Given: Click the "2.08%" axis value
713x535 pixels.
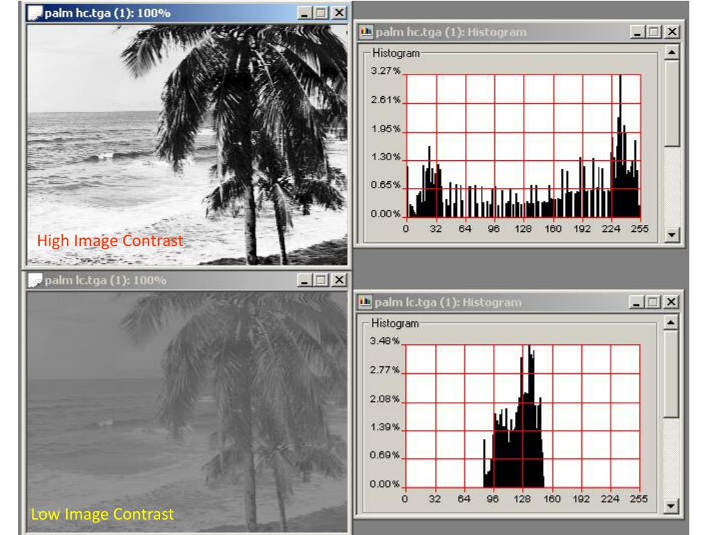Looking at the screenshot, I should pyautogui.click(x=384, y=399).
